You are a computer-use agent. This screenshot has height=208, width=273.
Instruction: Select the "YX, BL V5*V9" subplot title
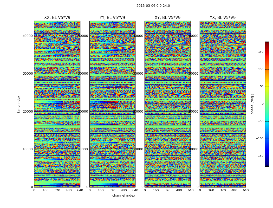point(223,18)
